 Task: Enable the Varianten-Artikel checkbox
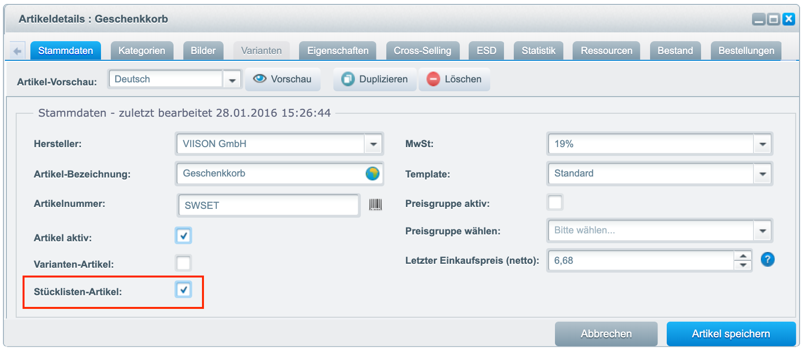[x=183, y=263]
